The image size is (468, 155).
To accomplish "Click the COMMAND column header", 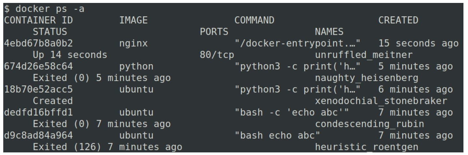I will (x=254, y=20).
